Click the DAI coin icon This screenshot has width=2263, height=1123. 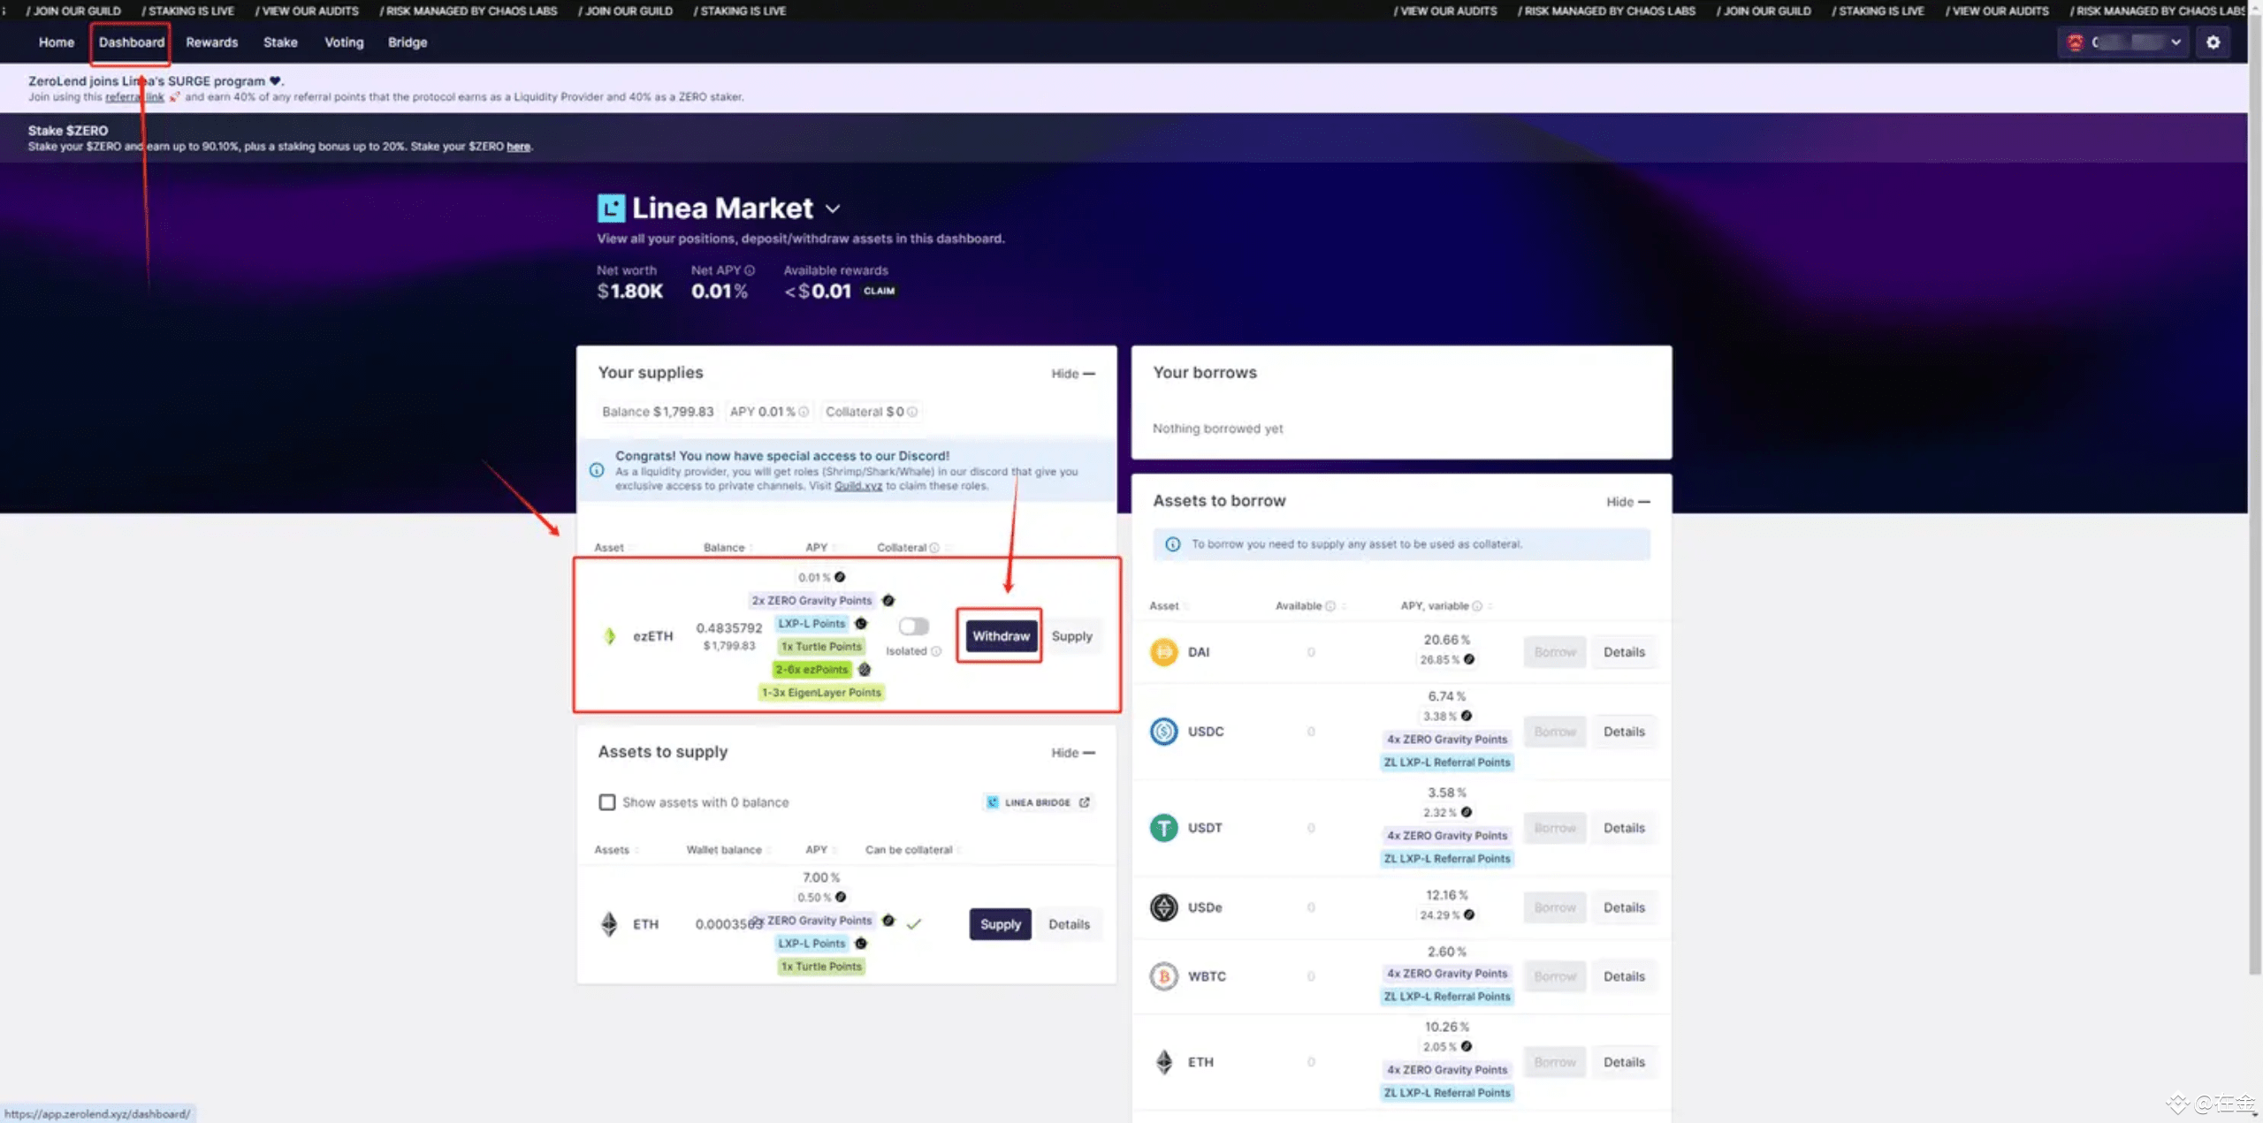coord(1163,652)
